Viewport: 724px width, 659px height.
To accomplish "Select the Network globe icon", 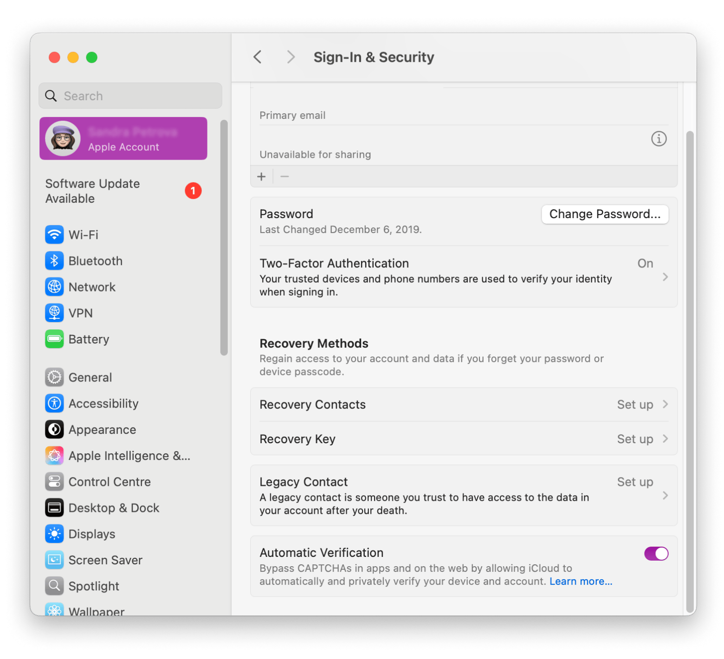I will [54, 287].
